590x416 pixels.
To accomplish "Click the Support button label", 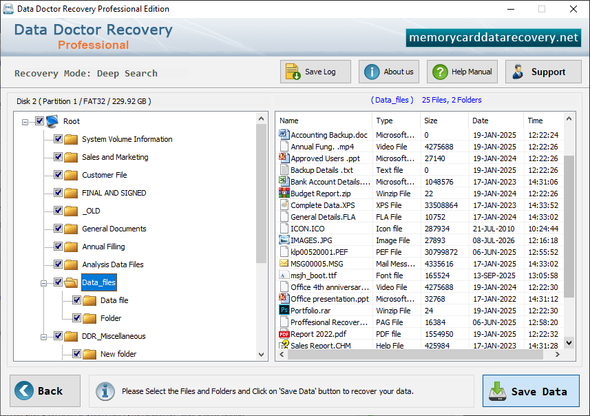I will 548,72.
